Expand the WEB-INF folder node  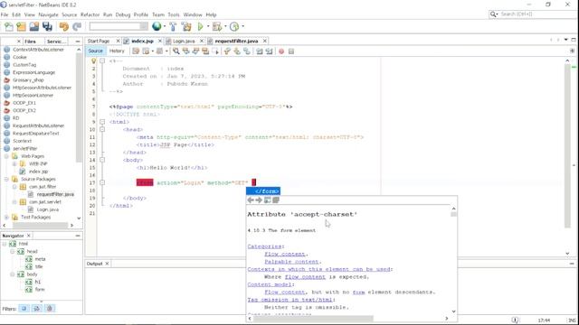pos(14,163)
